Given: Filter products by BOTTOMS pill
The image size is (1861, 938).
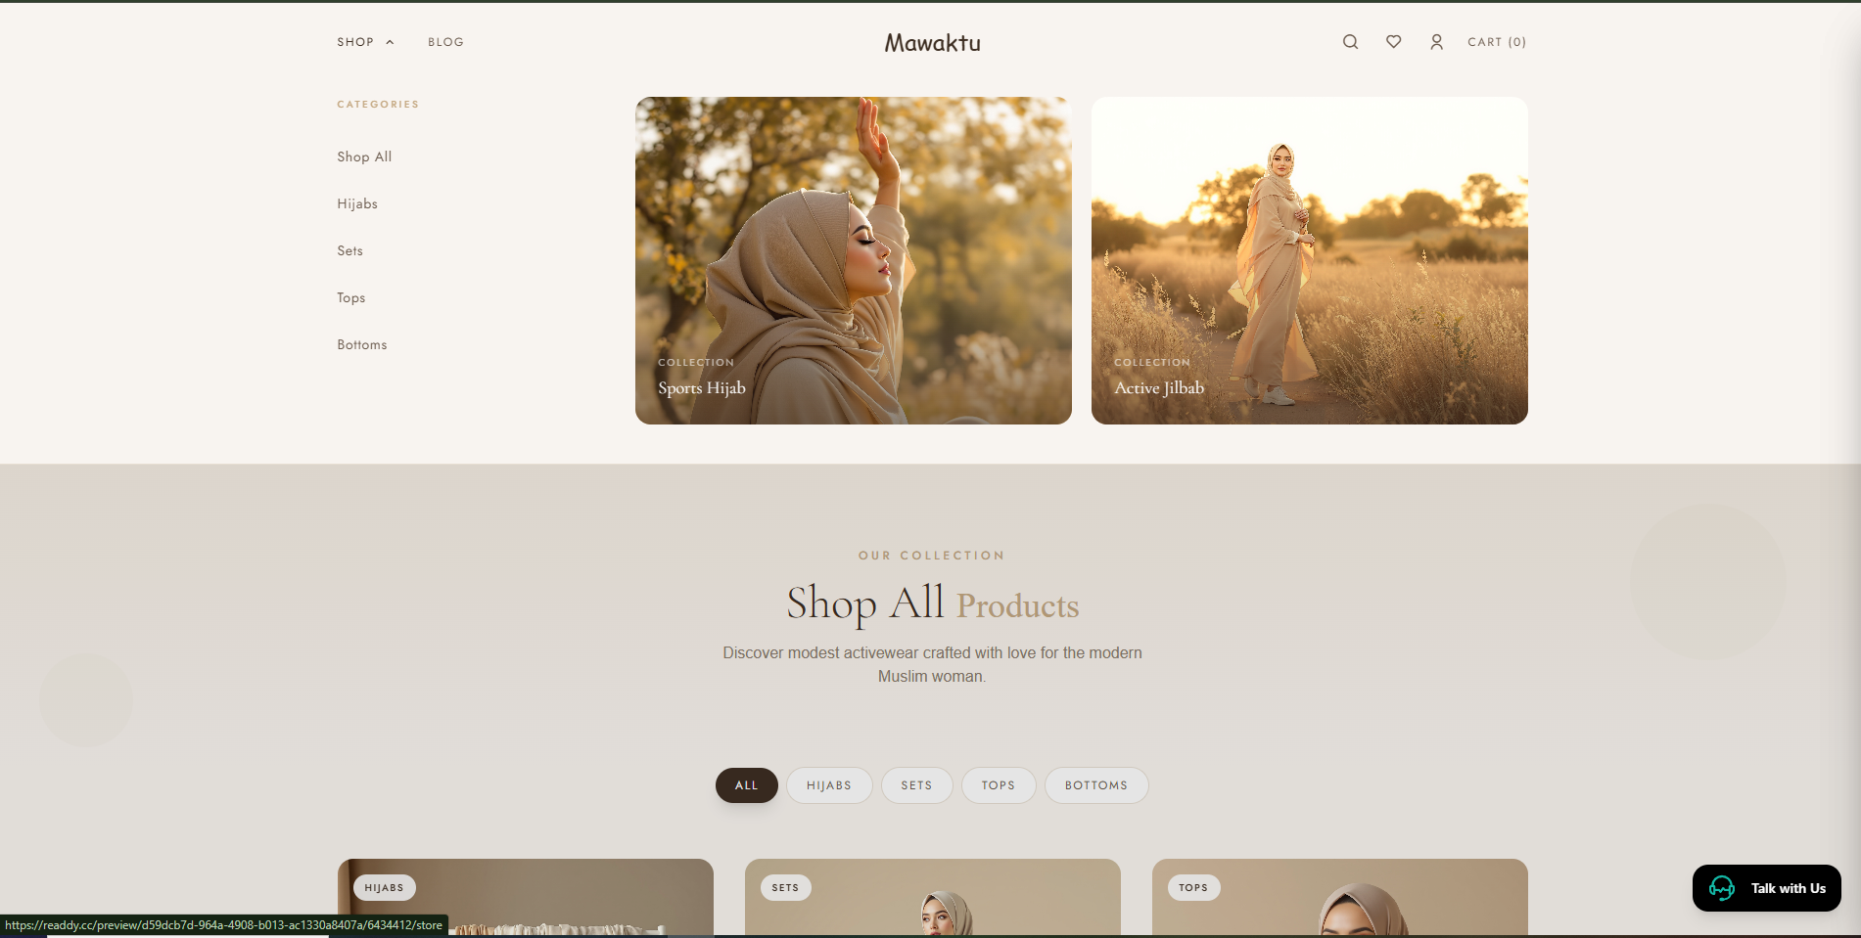Looking at the screenshot, I should coord(1095,785).
